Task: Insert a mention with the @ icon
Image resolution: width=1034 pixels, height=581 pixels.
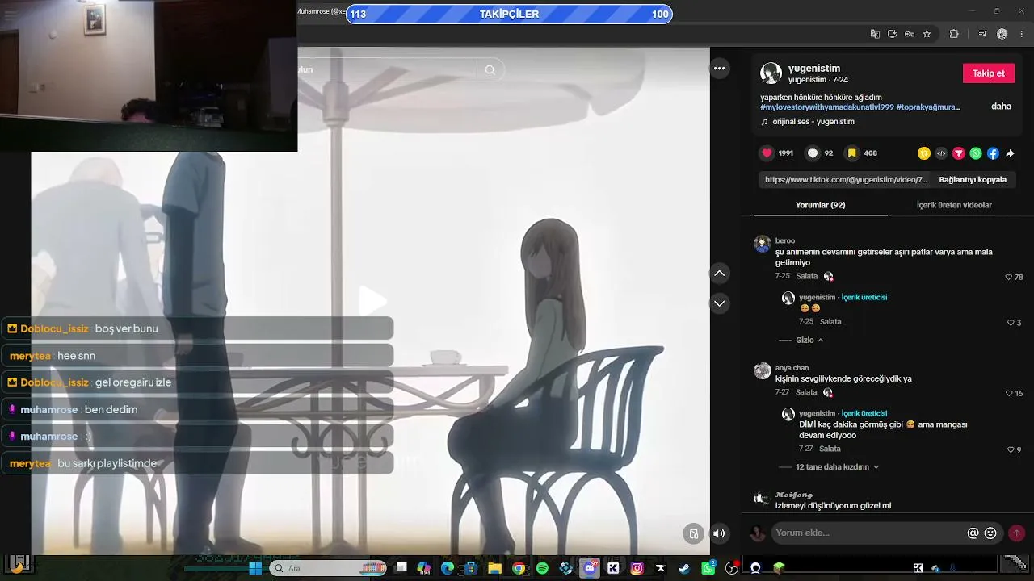Action: pos(973,533)
